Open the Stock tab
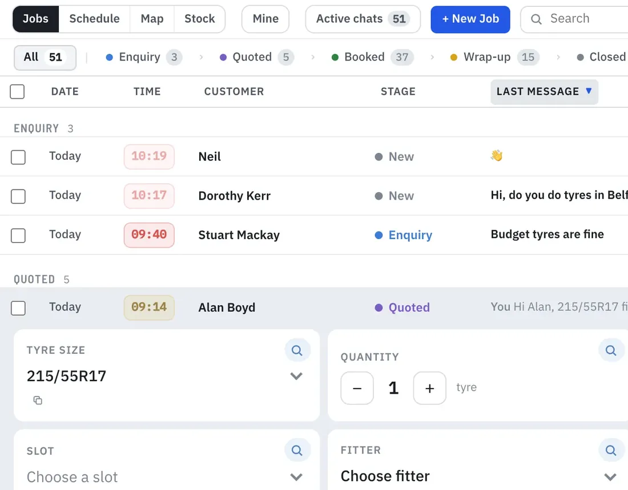The height and width of the screenshot is (490, 628). pos(199,19)
